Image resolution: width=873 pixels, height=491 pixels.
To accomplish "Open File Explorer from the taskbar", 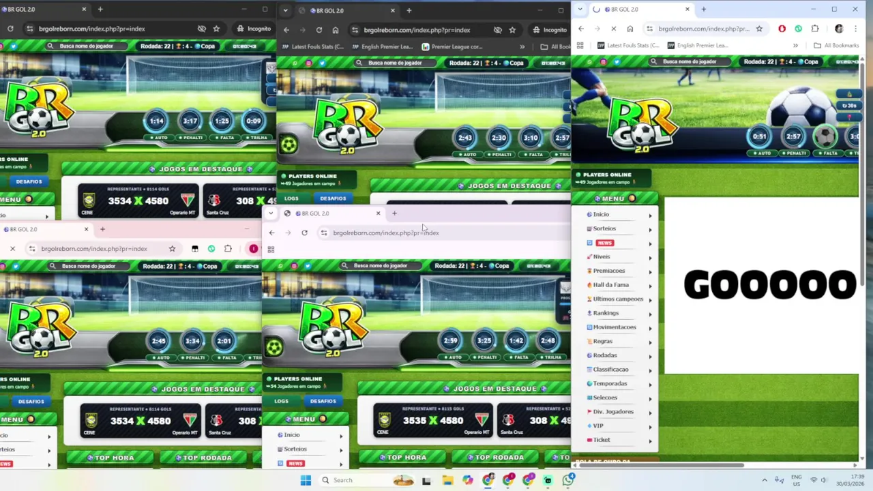I will 447,480.
